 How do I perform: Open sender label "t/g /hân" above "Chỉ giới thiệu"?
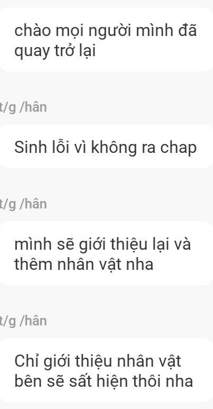(x=23, y=321)
